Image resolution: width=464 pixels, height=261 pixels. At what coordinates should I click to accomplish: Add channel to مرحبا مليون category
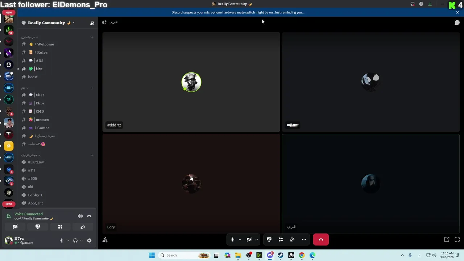[92, 37]
